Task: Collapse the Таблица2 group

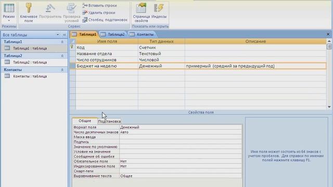Action: [x=62, y=56]
